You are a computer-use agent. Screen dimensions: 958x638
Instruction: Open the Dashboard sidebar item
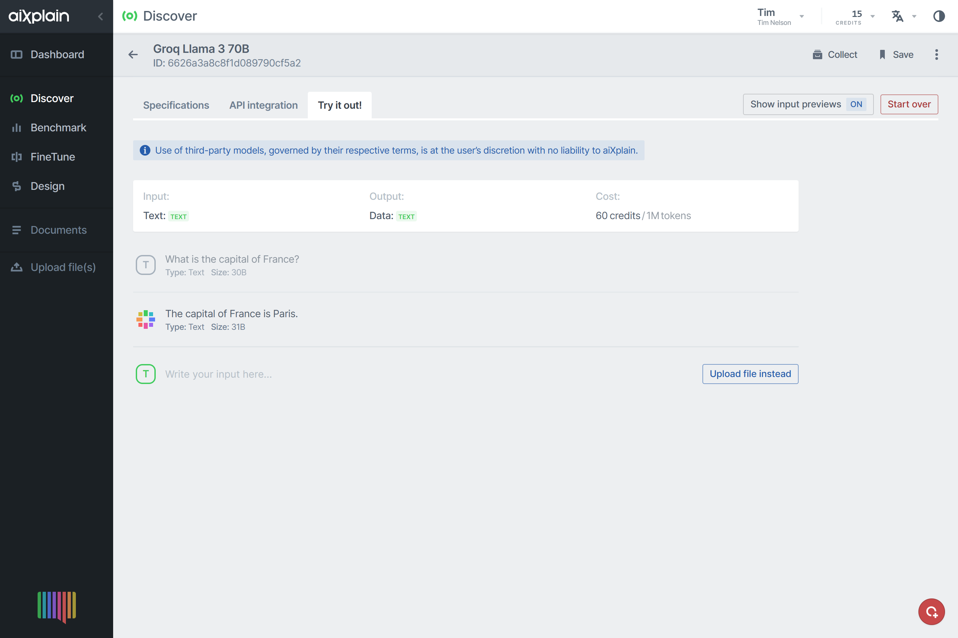(x=57, y=55)
